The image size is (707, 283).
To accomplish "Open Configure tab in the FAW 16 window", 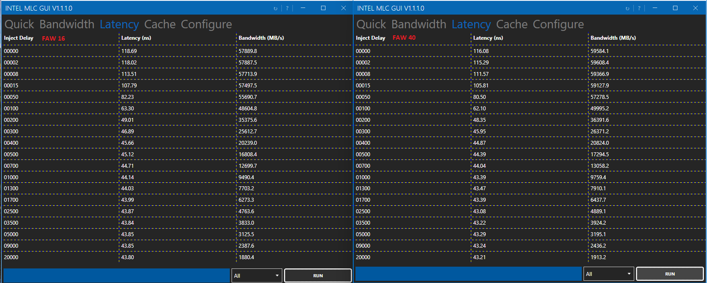I will pos(206,24).
